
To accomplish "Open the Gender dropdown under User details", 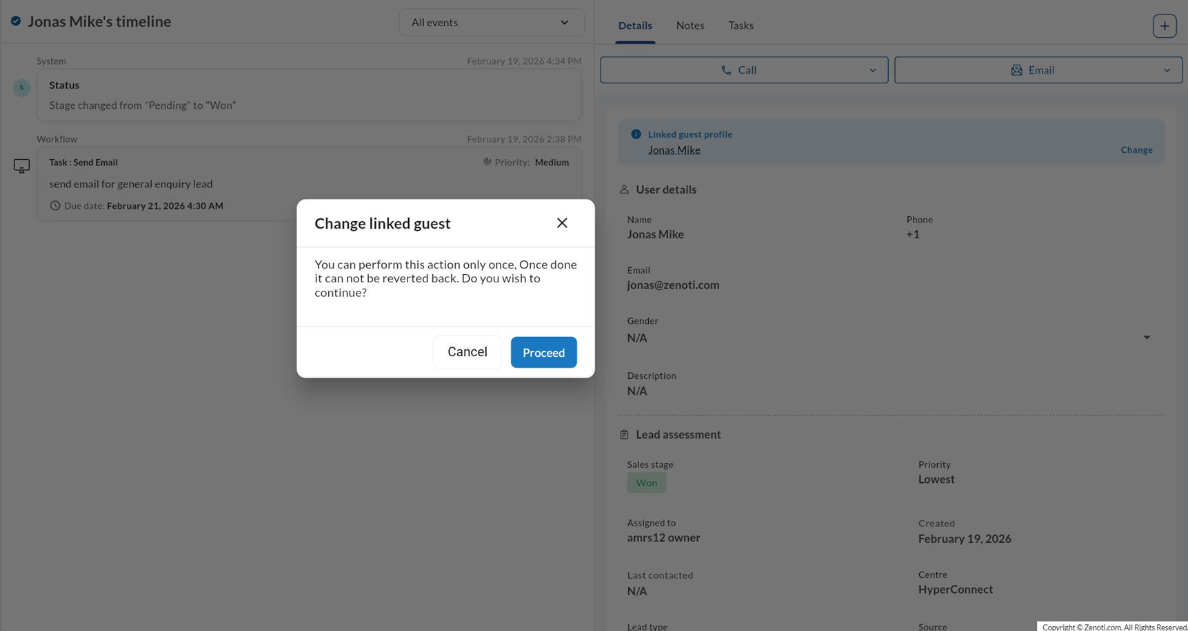I will point(1147,338).
